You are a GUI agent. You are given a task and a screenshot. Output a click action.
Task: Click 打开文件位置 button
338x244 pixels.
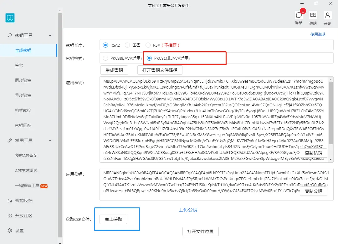click(x=201, y=231)
